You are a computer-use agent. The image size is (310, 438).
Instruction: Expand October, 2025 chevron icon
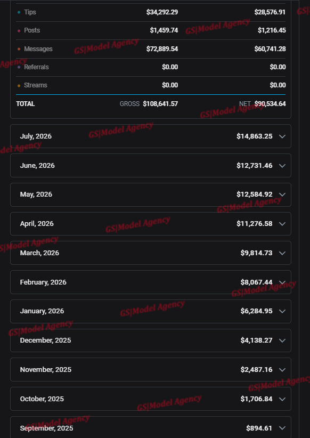[282, 399]
